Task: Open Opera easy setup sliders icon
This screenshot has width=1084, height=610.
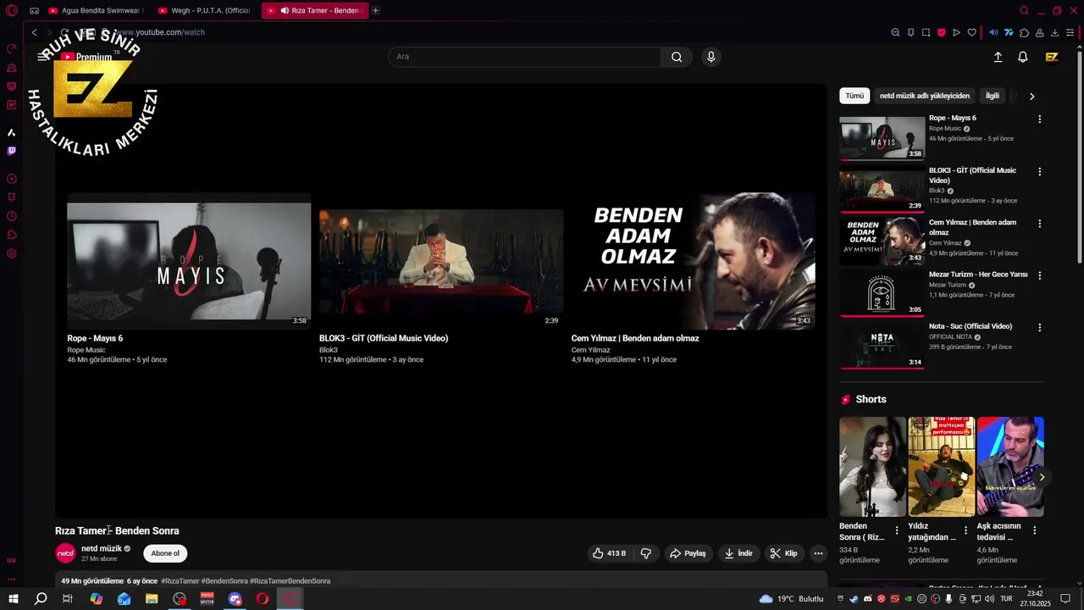Action: pyautogui.click(x=1070, y=32)
